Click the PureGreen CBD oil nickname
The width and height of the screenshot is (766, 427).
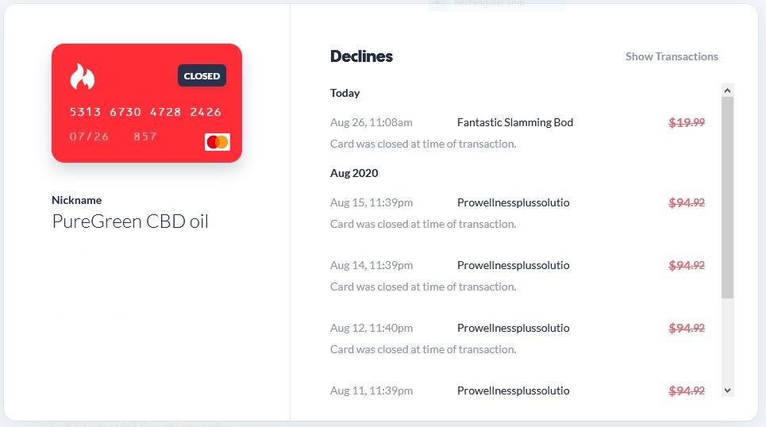point(130,221)
